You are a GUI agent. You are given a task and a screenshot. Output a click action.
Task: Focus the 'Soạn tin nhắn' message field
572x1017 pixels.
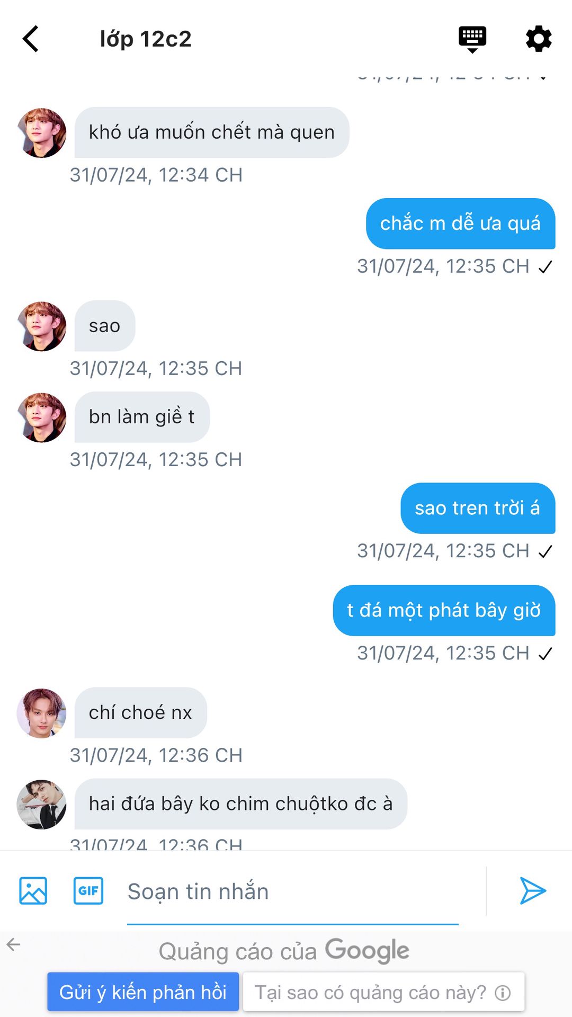[x=292, y=892]
